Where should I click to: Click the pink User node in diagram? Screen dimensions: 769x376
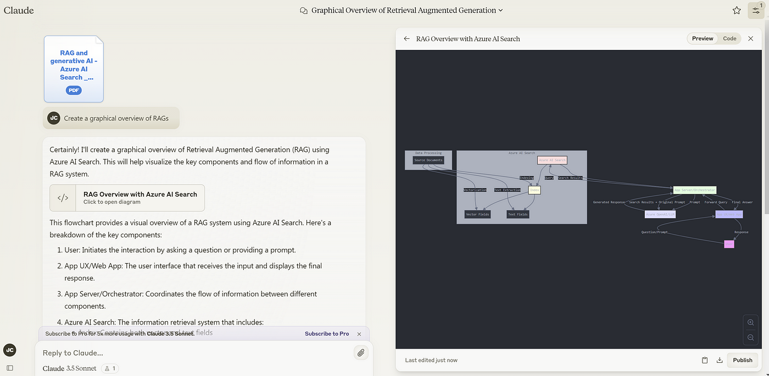click(x=729, y=244)
